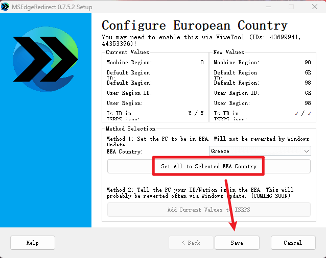Click the Configure European Country heading
The height and width of the screenshot is (258, 326).
(x=195, y=25)
